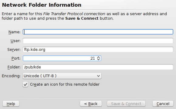Open the Unicode ( UTF-8 ) combo box
The image size is (176, 109).
[62, 76]
